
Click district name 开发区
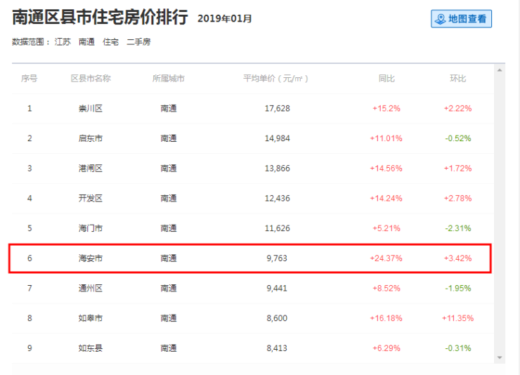91,198
